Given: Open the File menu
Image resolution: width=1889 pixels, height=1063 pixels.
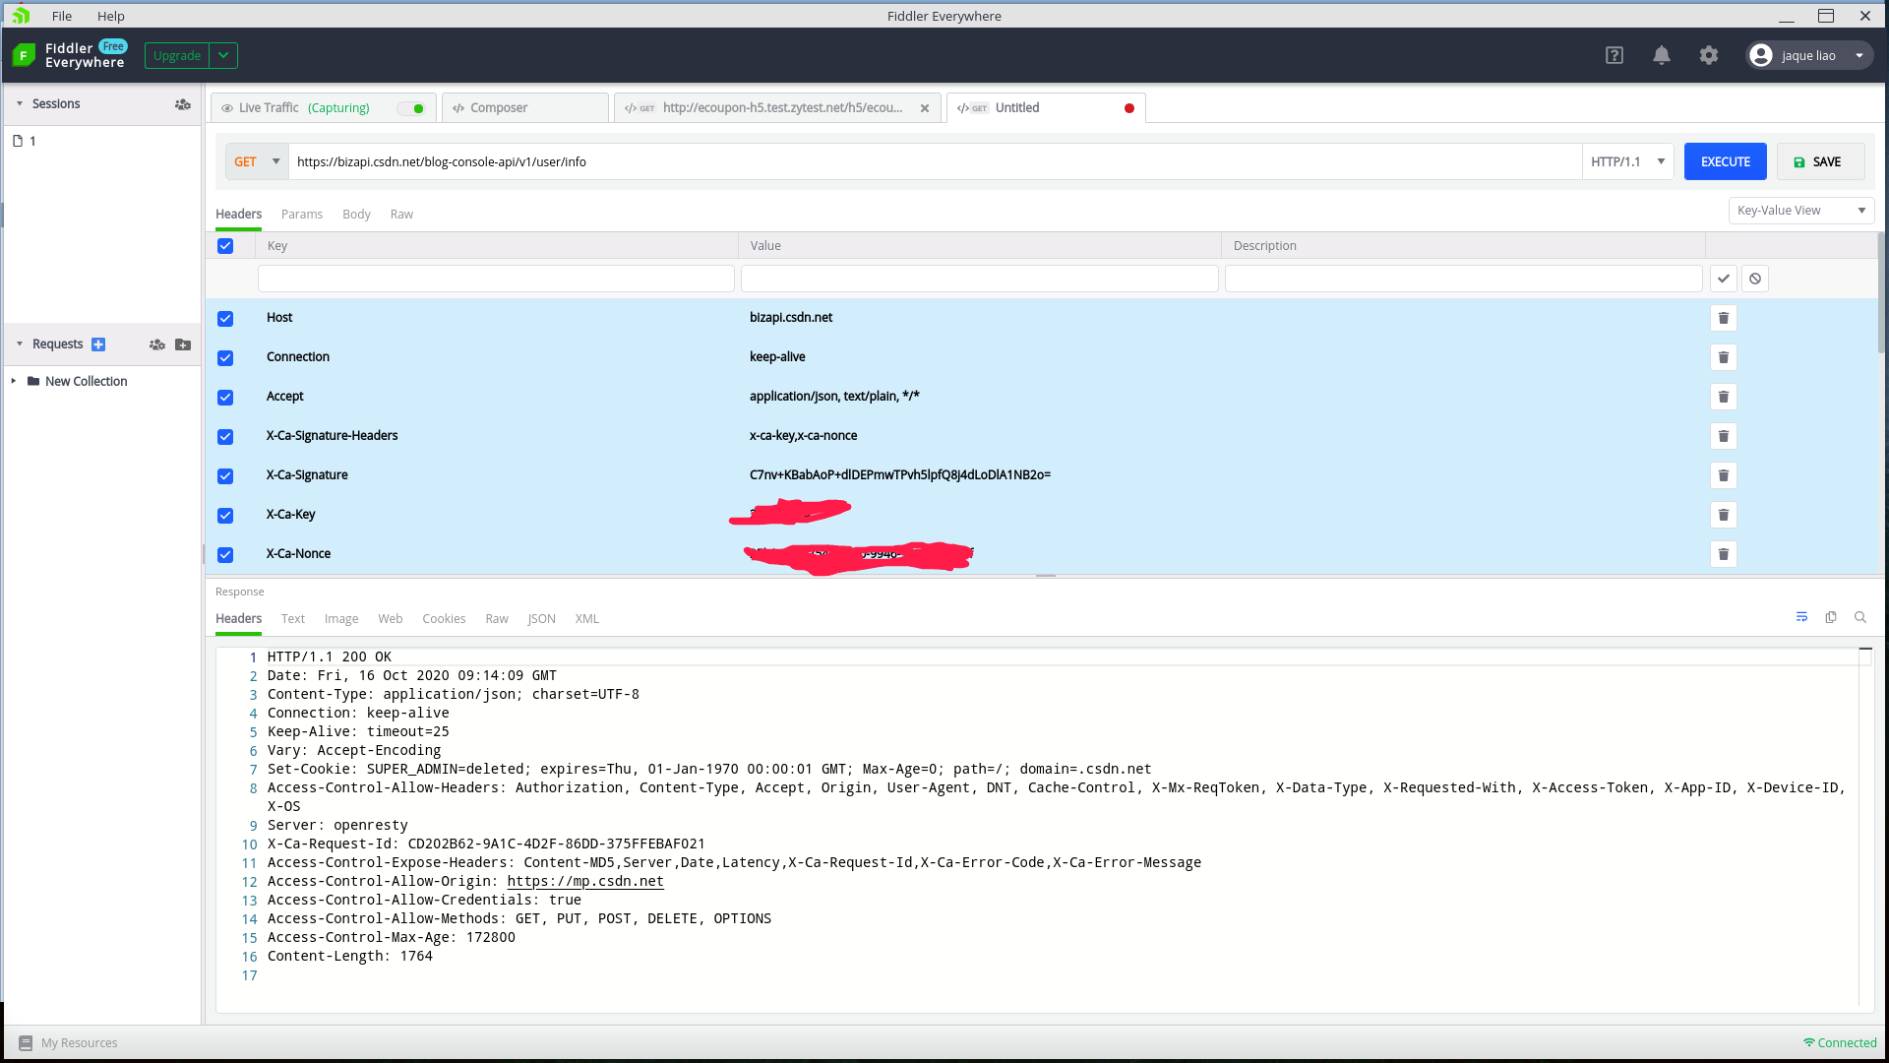Looking at the screenshot, I should 62,16.
